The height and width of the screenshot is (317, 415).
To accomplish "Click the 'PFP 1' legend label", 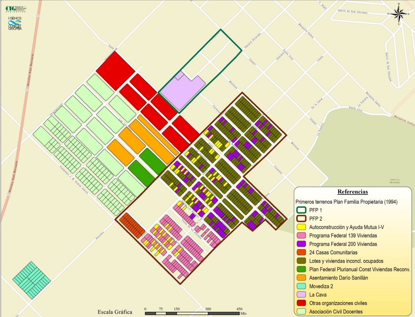I will click(x=316, y=210).
